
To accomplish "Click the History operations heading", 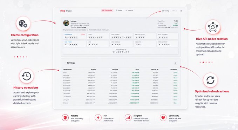I will (x=26, y=87).
